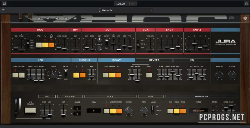The image size is (250, 128).
Task: Open the hamburger menu
Action: (x=3, y=10)
